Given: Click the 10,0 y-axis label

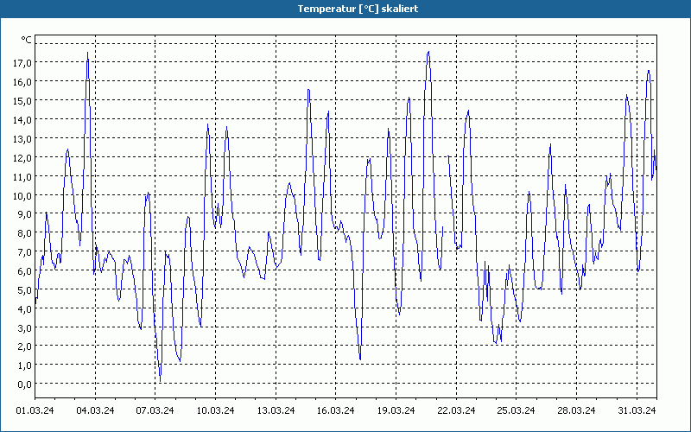Looking at the screenshot, I should (x=22, y=195).
